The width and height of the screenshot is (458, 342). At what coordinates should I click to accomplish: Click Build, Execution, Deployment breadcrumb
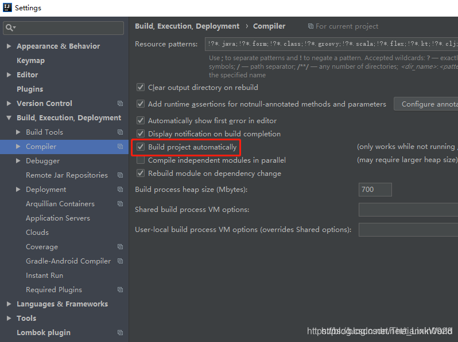coord(187,26)
